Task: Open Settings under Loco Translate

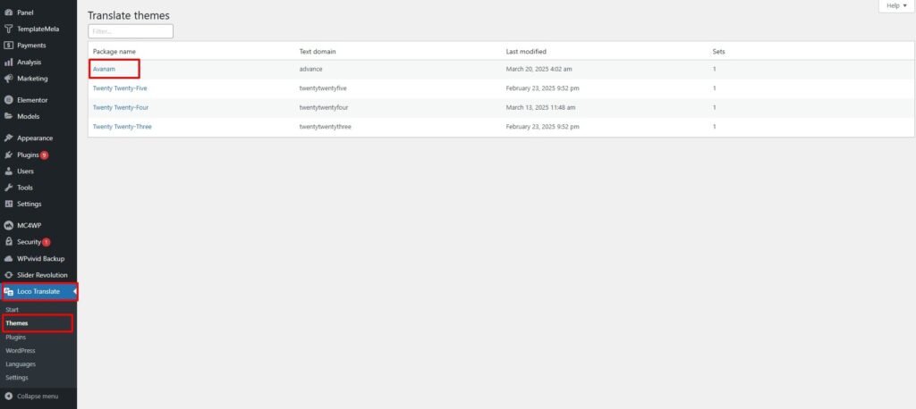Action: pos(17,378)
